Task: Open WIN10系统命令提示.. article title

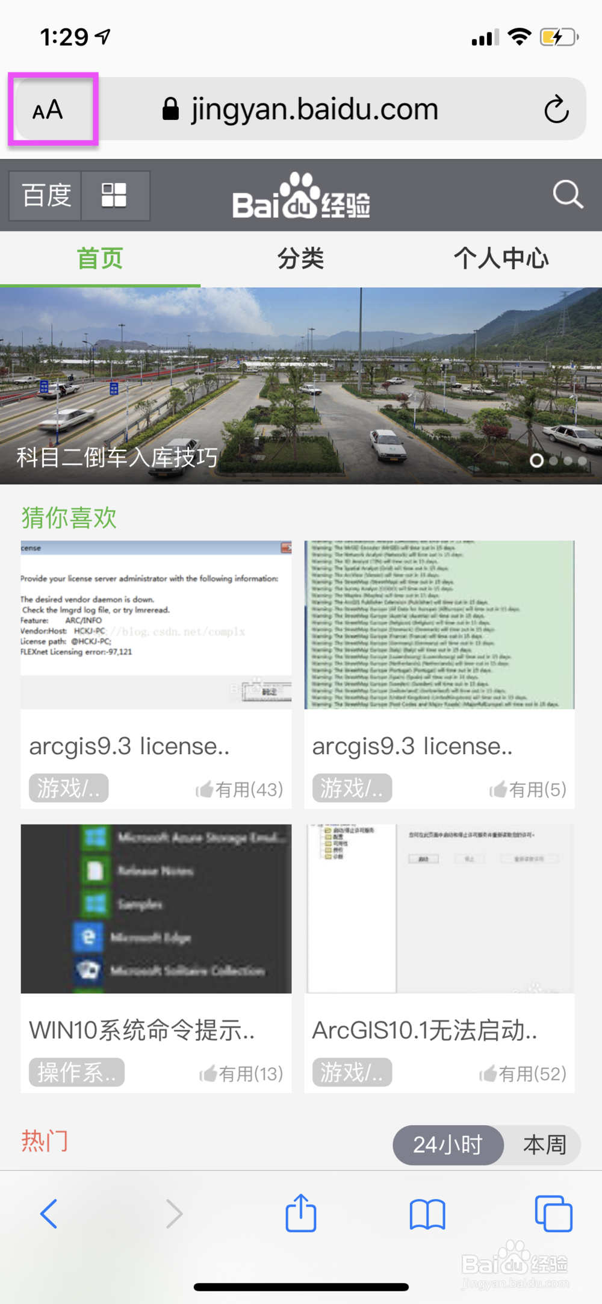Action: (x=142, y=1031)
